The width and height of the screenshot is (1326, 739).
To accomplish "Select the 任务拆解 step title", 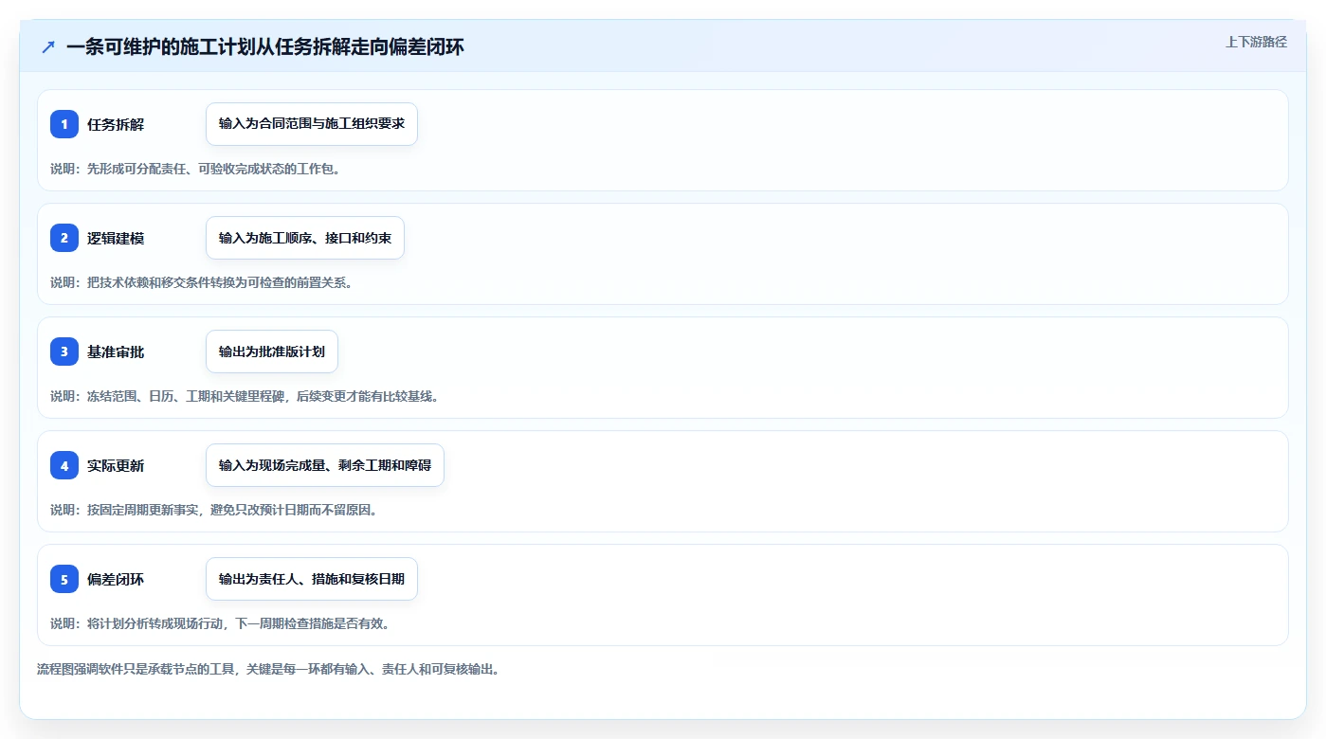I will [x=116, y=124].
